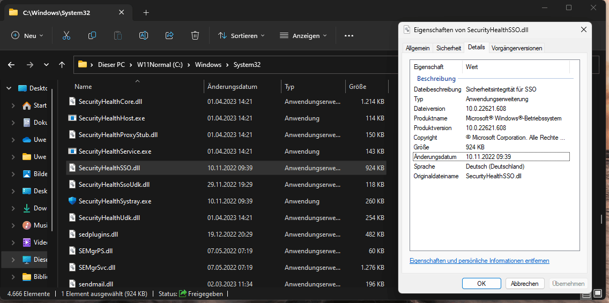Open recent locations chevron dropdown
Image resolution: width=609 pixels, height=303 pixels.
coord(46,65)
